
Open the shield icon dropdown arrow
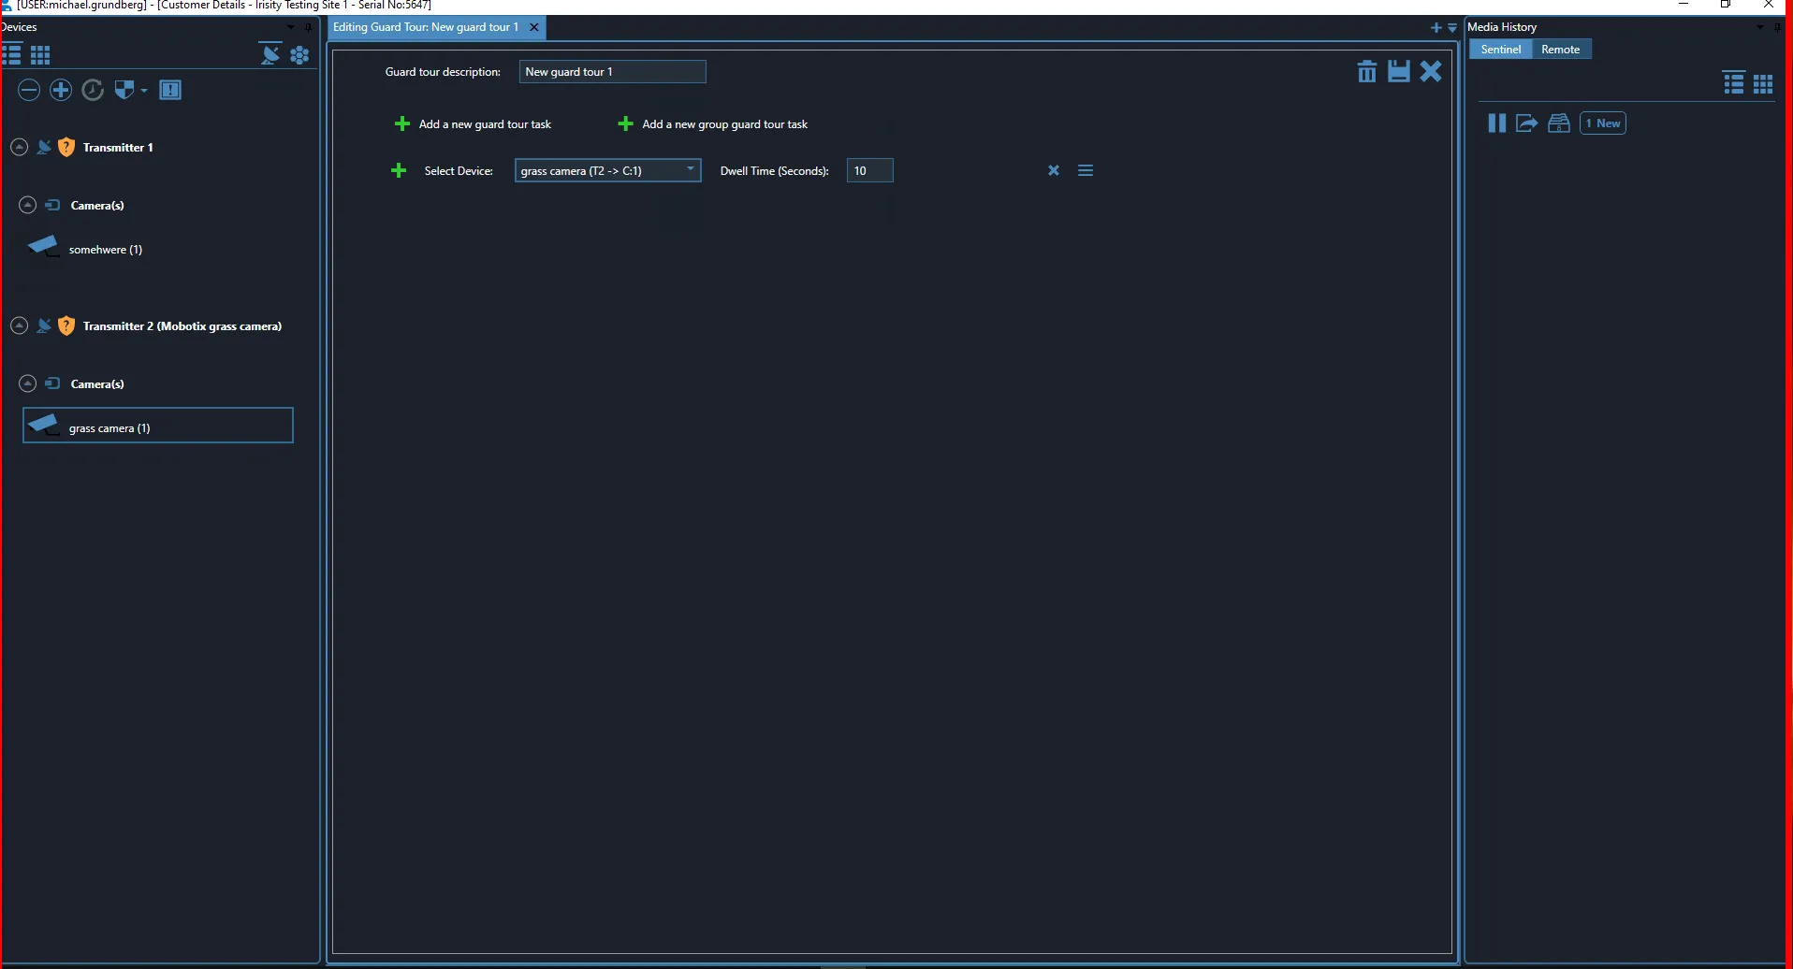(x=144, y=91)
